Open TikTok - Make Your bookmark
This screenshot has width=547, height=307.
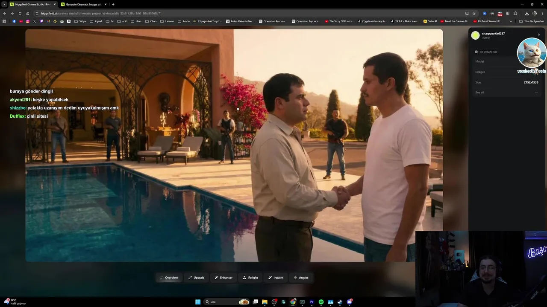(x=404, y=21)
